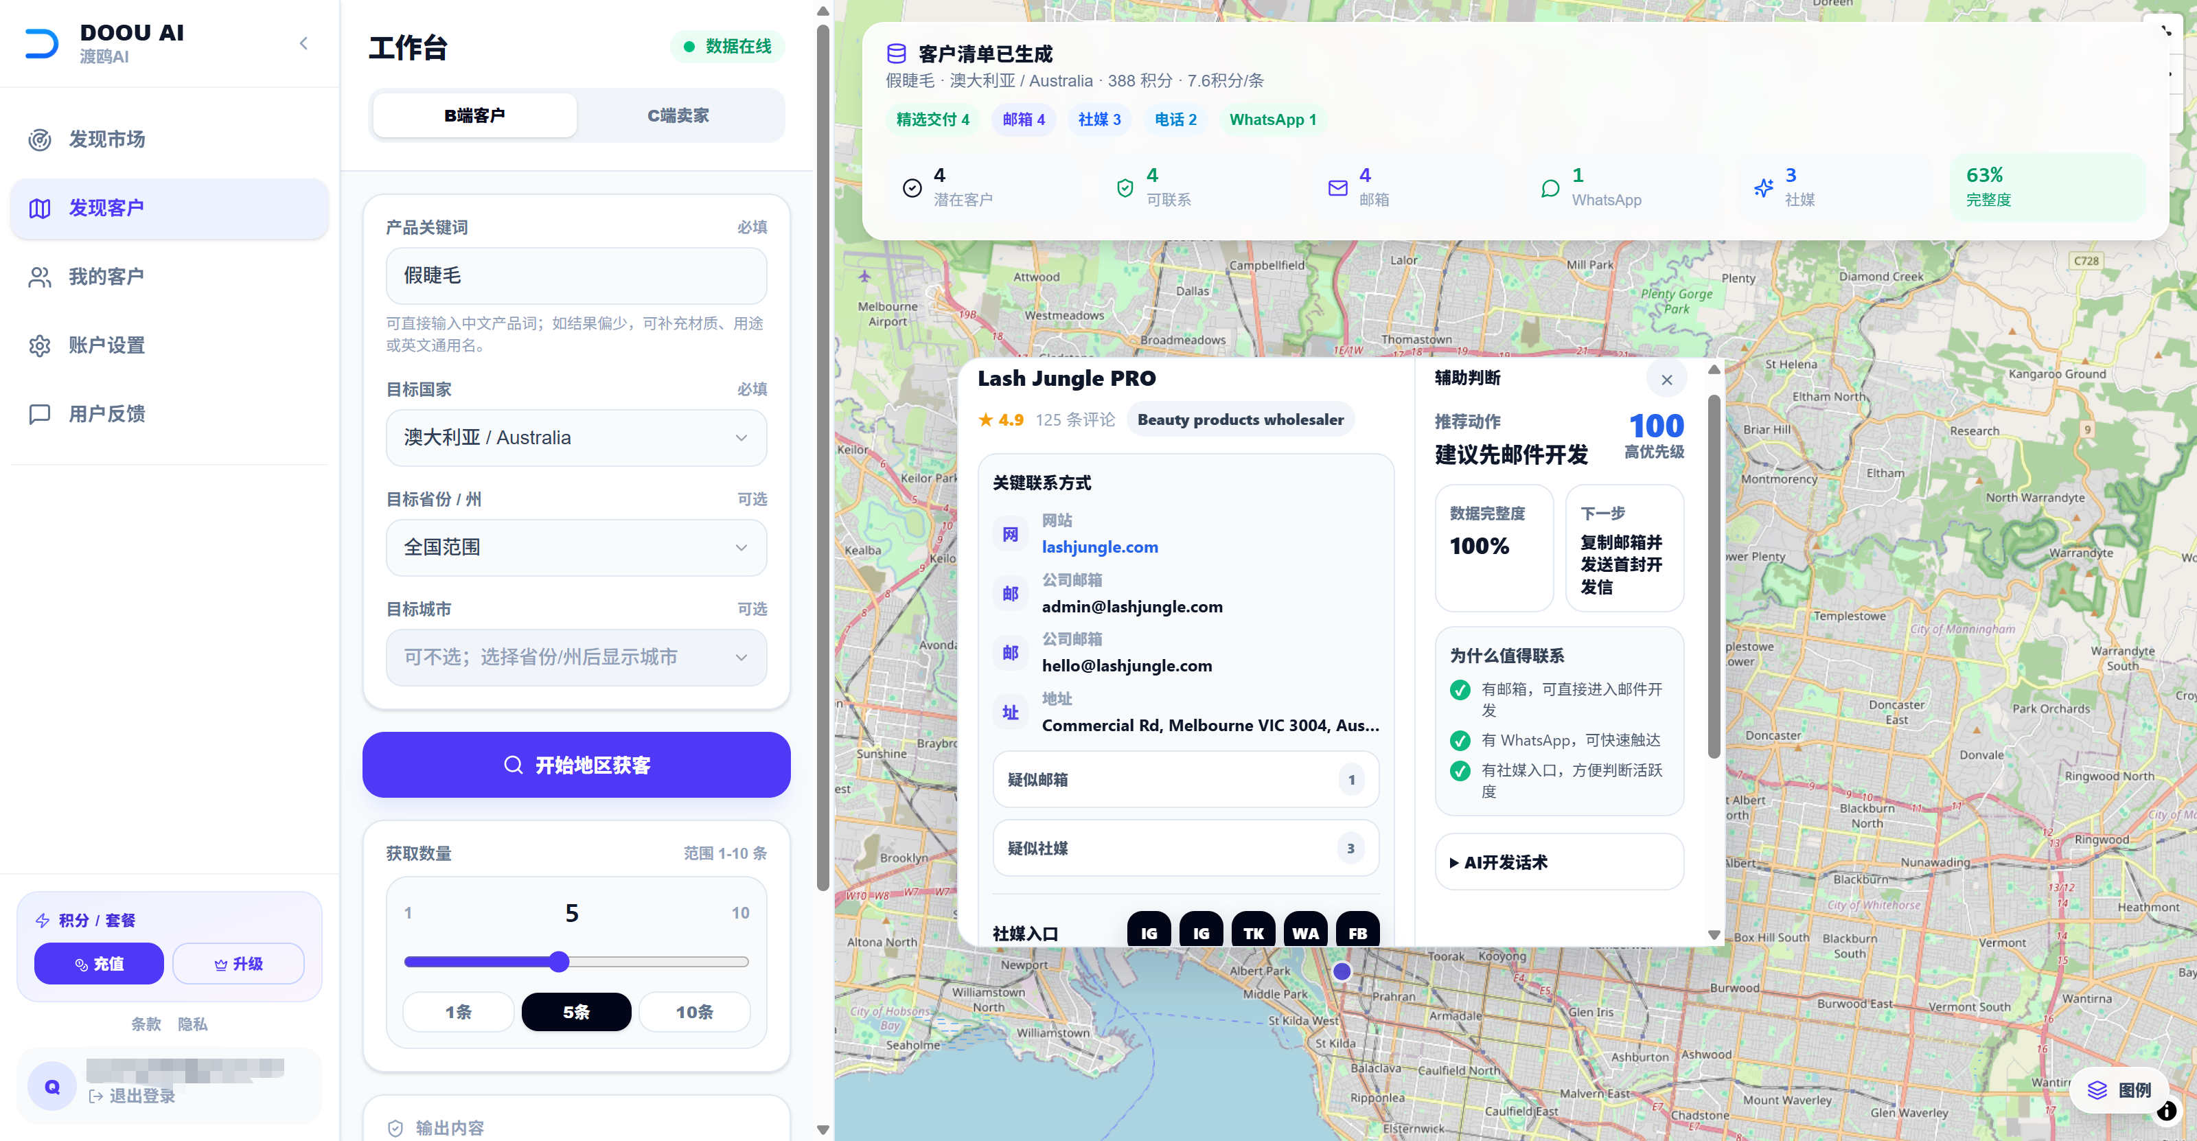
Task: Click the blue map marker near Prahran
Action: 1342,971
